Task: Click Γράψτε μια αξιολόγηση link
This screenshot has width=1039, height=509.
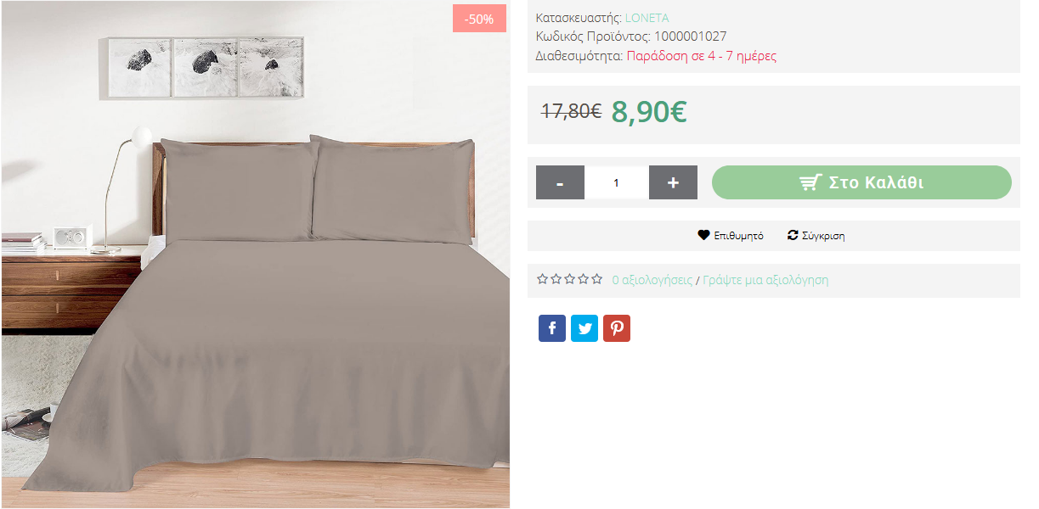Action: [765, 280]
